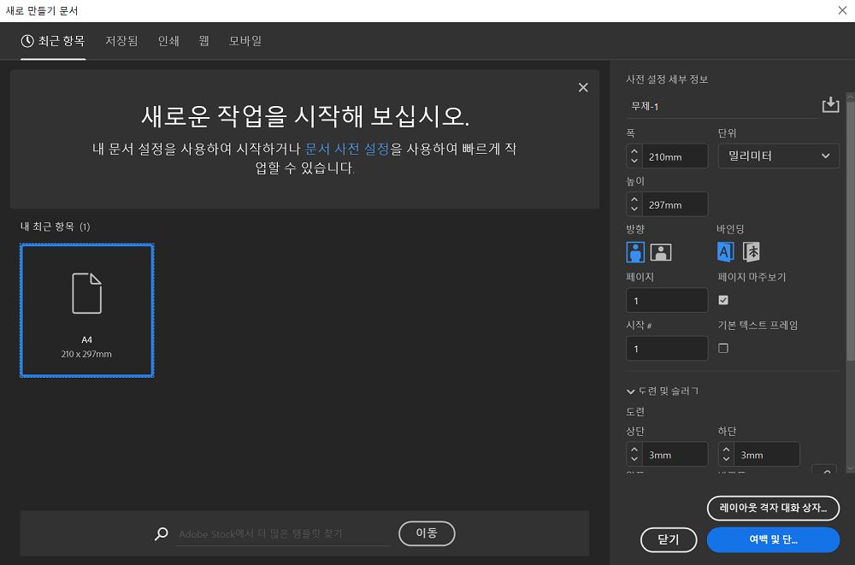Enable the 기본 텍스트 프레임 checkbox
The width and height of the screenshot is (855, 565).
(x=723, y=348)
